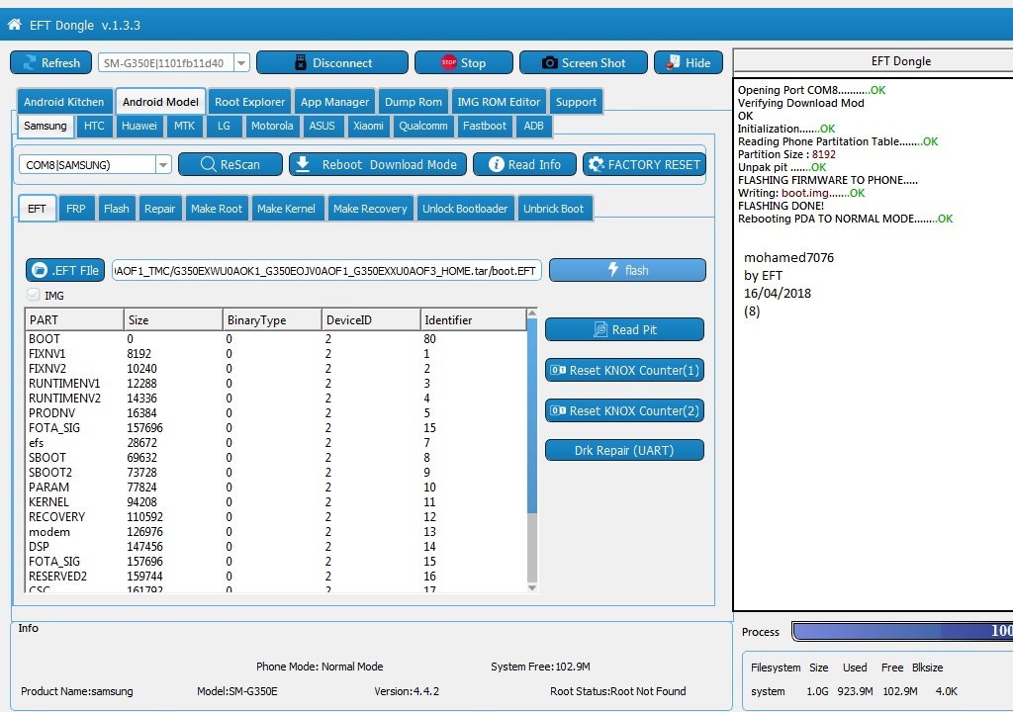Open the Make Recovery sub-tab

tap(370, 208)
